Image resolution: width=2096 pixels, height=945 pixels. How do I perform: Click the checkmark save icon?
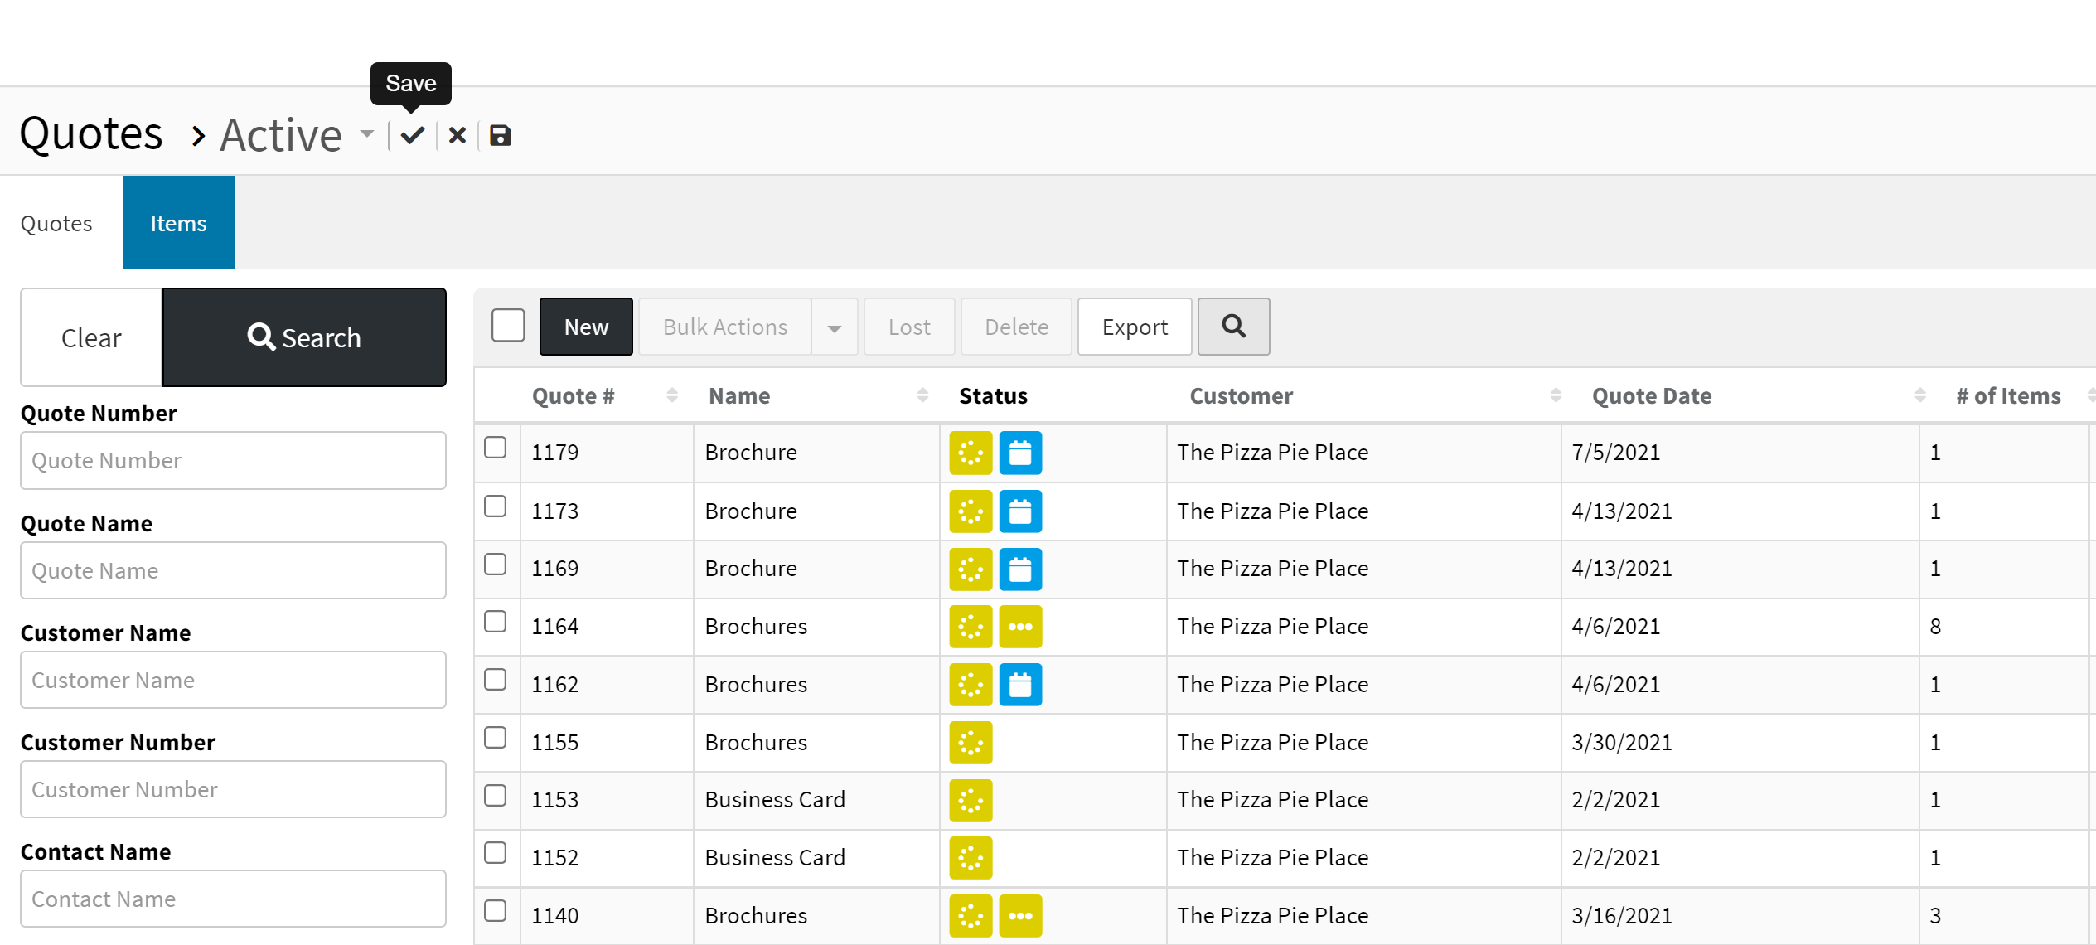point(413,135)
